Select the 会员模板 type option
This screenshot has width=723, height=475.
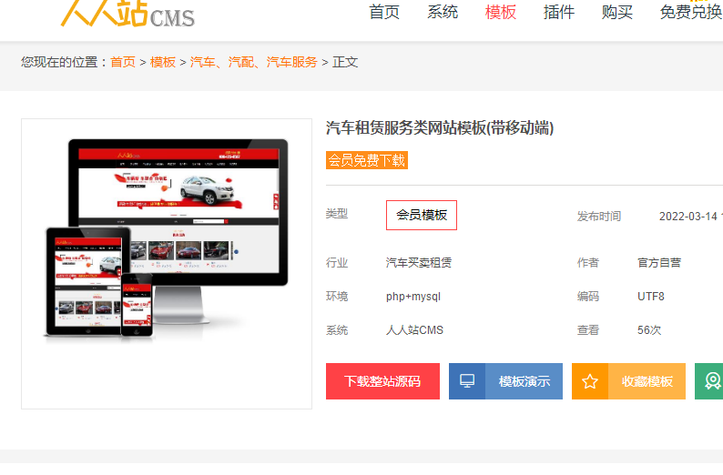point(422,216)
